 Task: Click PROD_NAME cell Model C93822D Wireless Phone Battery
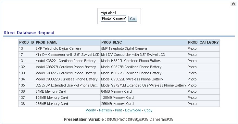[x=68, y=79]
